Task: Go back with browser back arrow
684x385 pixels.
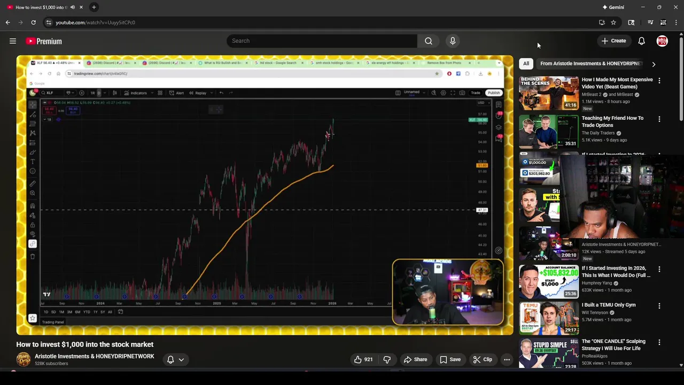Action: [7, 22]
